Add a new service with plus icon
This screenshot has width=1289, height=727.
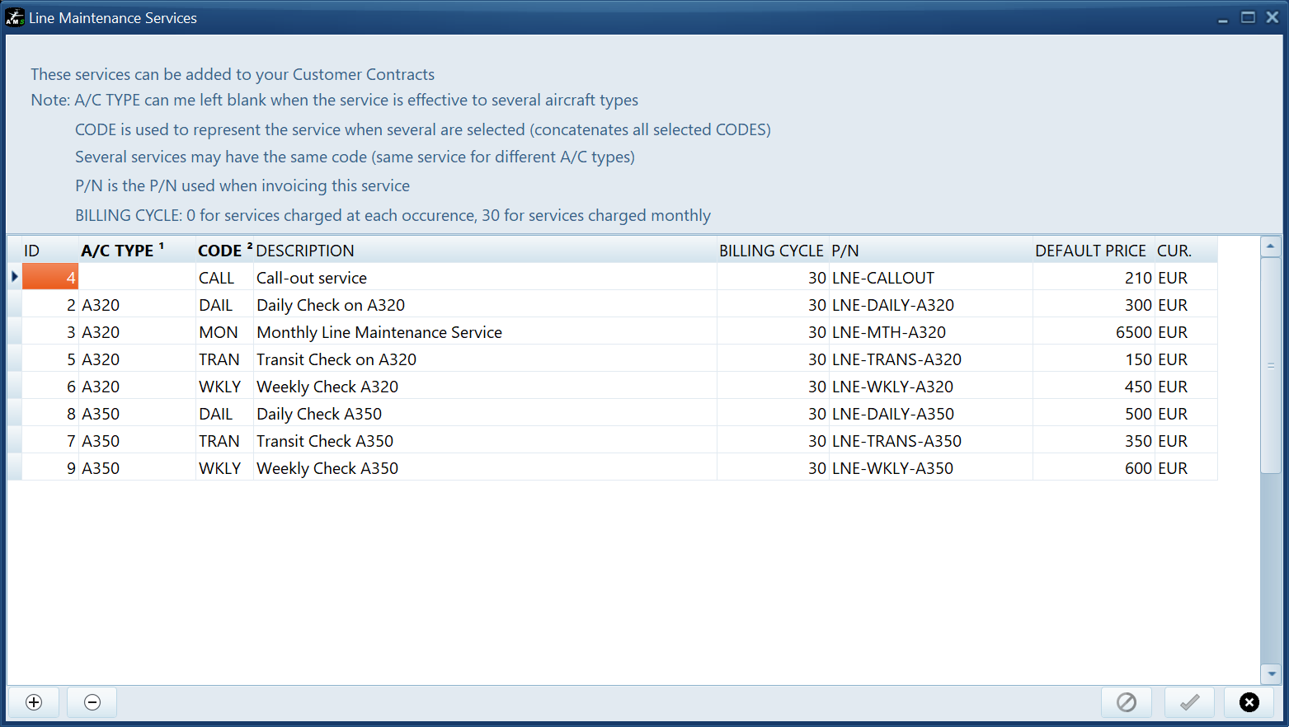pyautogui.click(x=34, y=702)
